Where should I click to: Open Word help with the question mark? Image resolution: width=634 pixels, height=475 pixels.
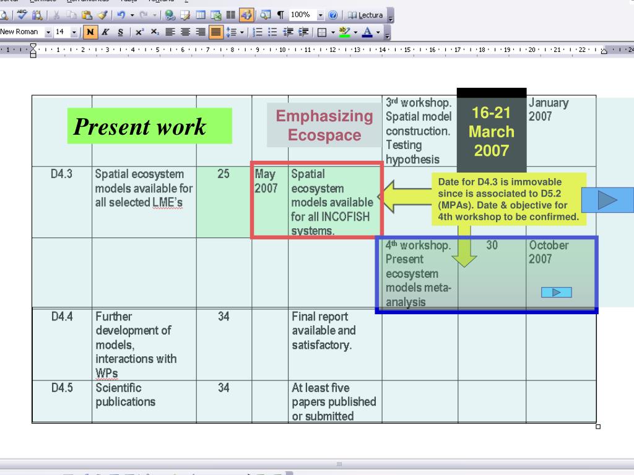pos(332,15)
